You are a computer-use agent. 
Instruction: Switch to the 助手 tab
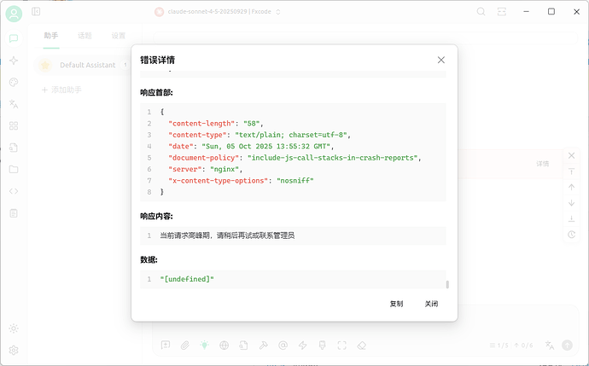[51, 36]
